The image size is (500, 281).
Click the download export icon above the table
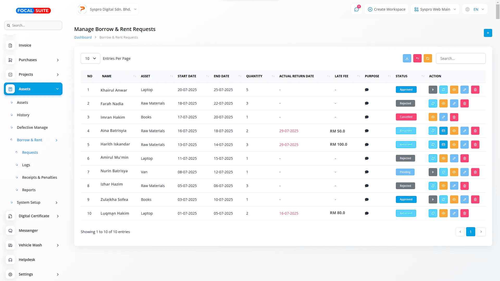407,59
